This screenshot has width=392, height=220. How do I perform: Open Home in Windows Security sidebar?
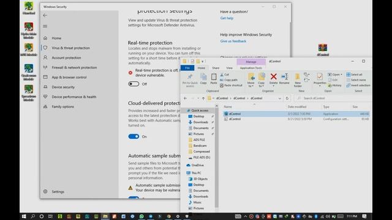click(56, 38)
